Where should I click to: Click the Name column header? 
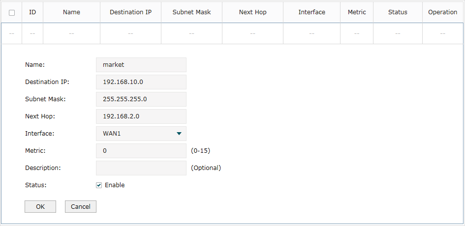[x=71, y=12]
